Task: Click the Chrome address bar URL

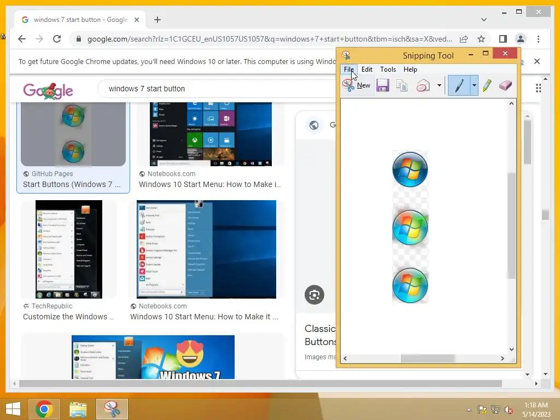Action: tap(270, 39)
